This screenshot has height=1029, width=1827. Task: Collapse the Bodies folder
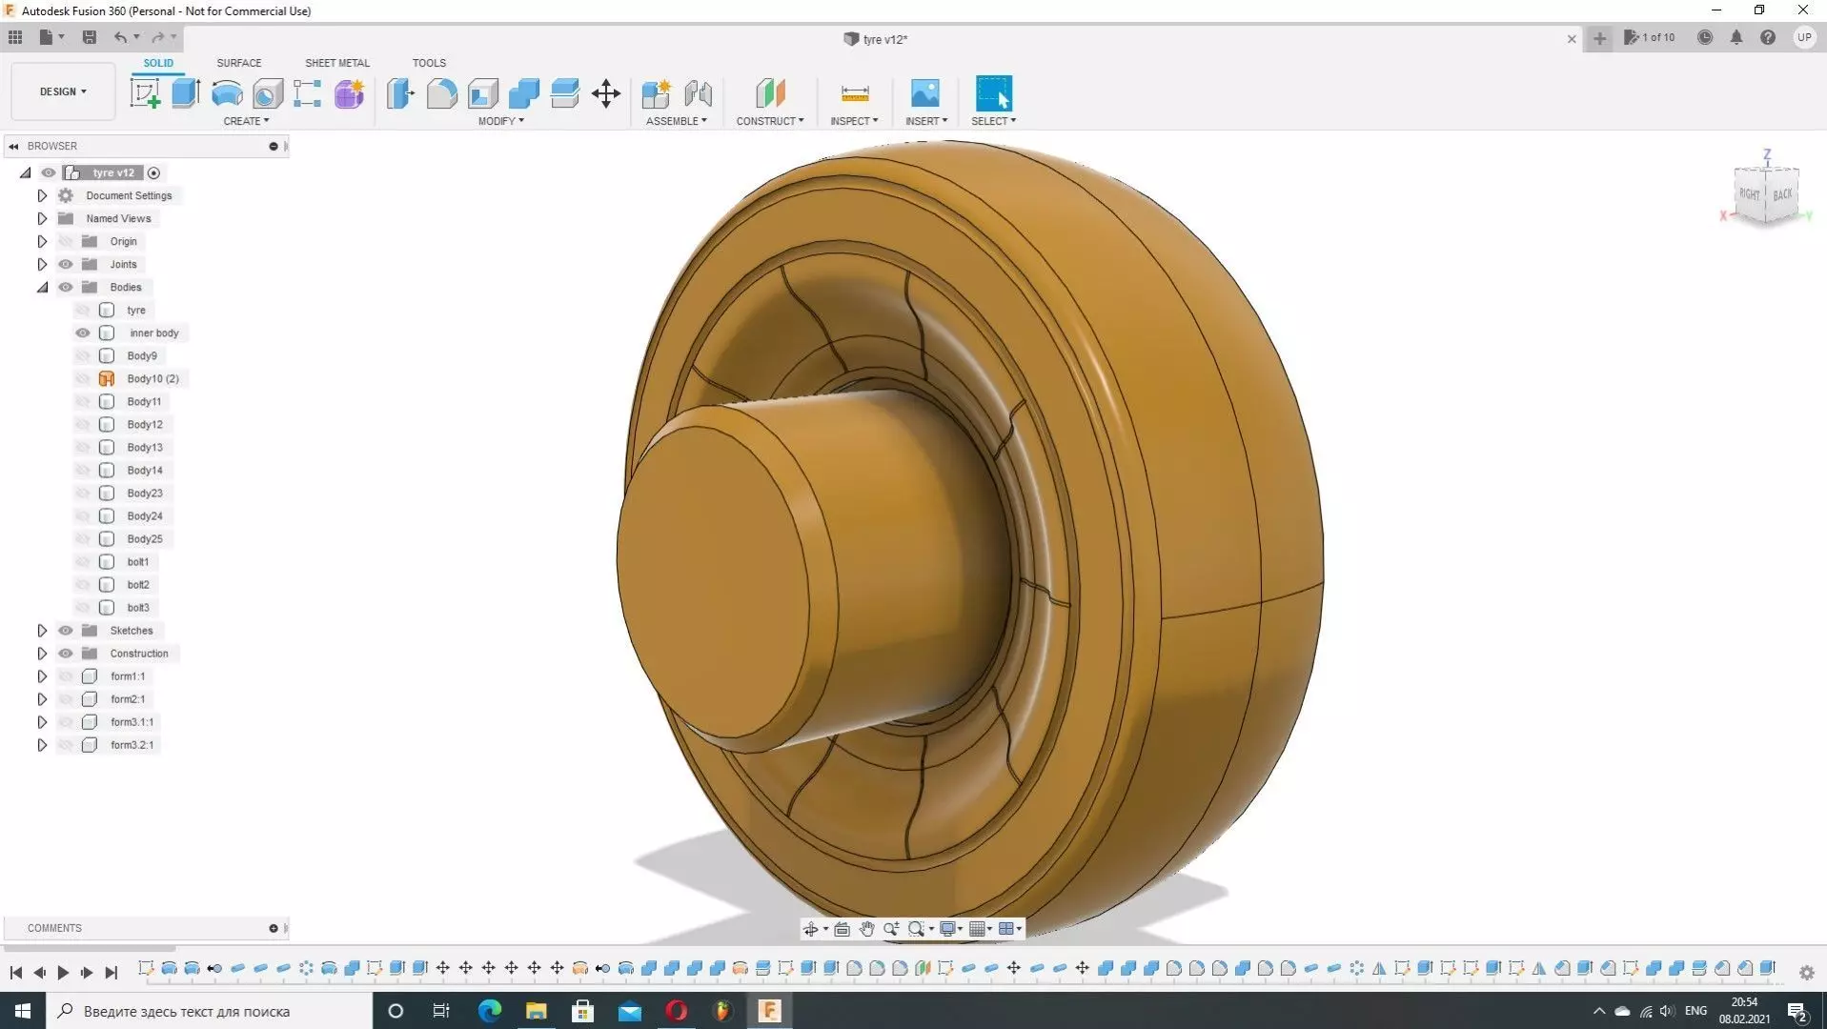pyautogui.click(x=42, y=288)
